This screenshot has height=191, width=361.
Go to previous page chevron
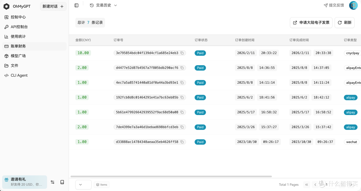click(x=315, y=185)
